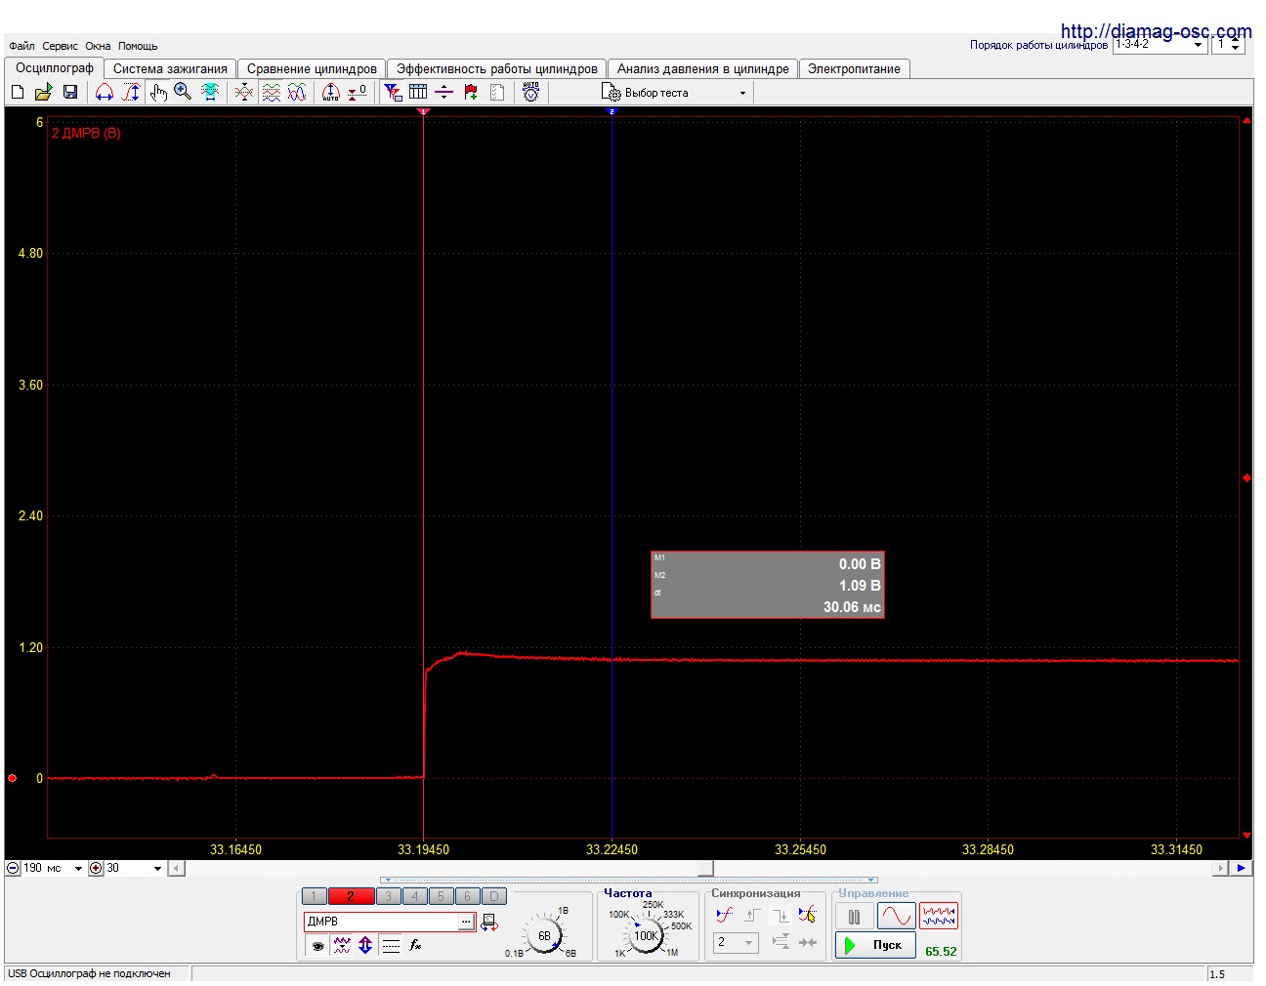Click the minus zoom-out button
1266x986 pixels.
pos(14,868)
